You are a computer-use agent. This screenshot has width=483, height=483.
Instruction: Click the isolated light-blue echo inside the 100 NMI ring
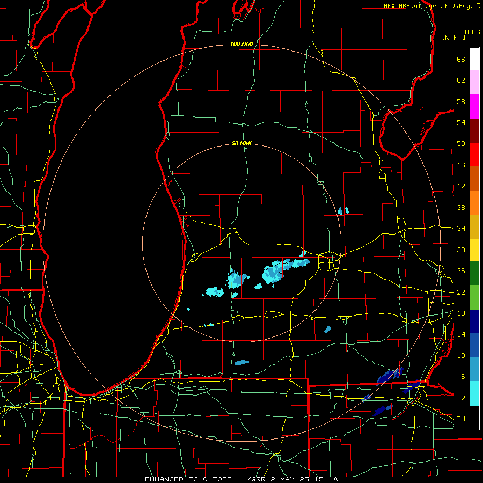coord(242,362)
